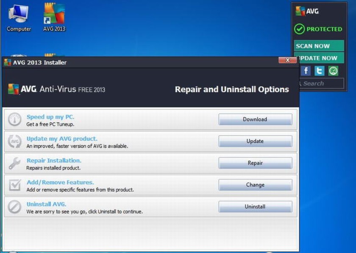Viewport: 356px width, 253px height.
Task: Click the AVG logo in the desktop gadget
Action: tap(307, 11)
